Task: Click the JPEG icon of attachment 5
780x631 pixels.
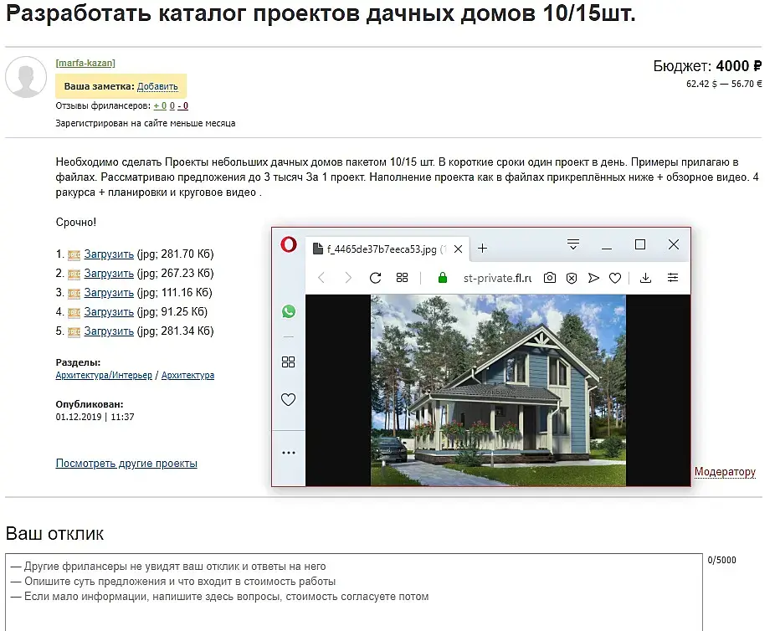Action: (74, 332)
